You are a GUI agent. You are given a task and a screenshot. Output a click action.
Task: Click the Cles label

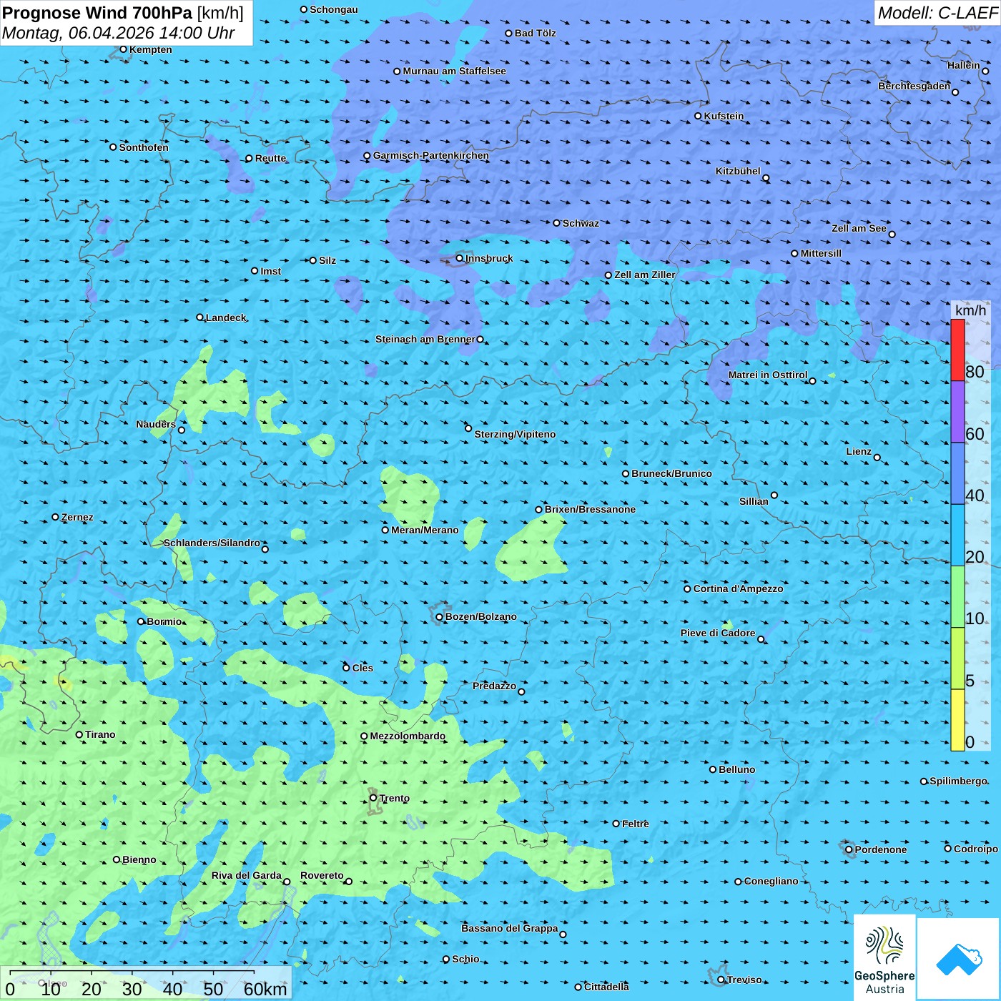[x=363, y=668]
